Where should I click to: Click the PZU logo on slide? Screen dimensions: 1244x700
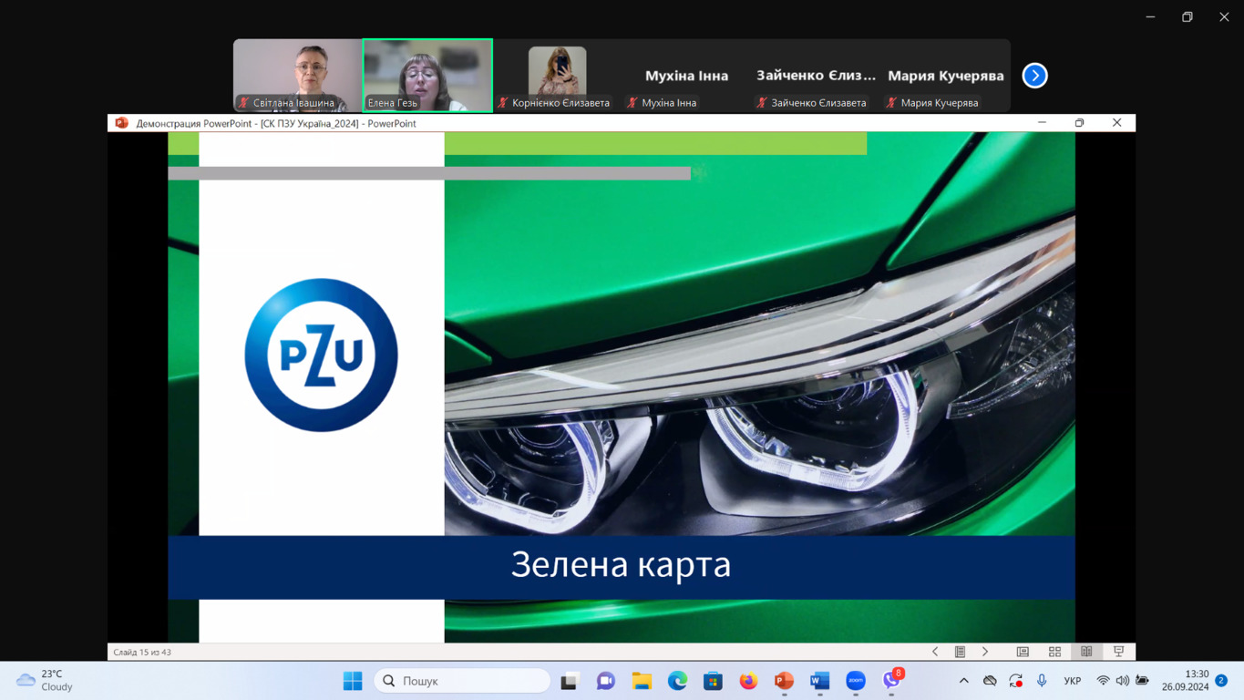[321, 355]
